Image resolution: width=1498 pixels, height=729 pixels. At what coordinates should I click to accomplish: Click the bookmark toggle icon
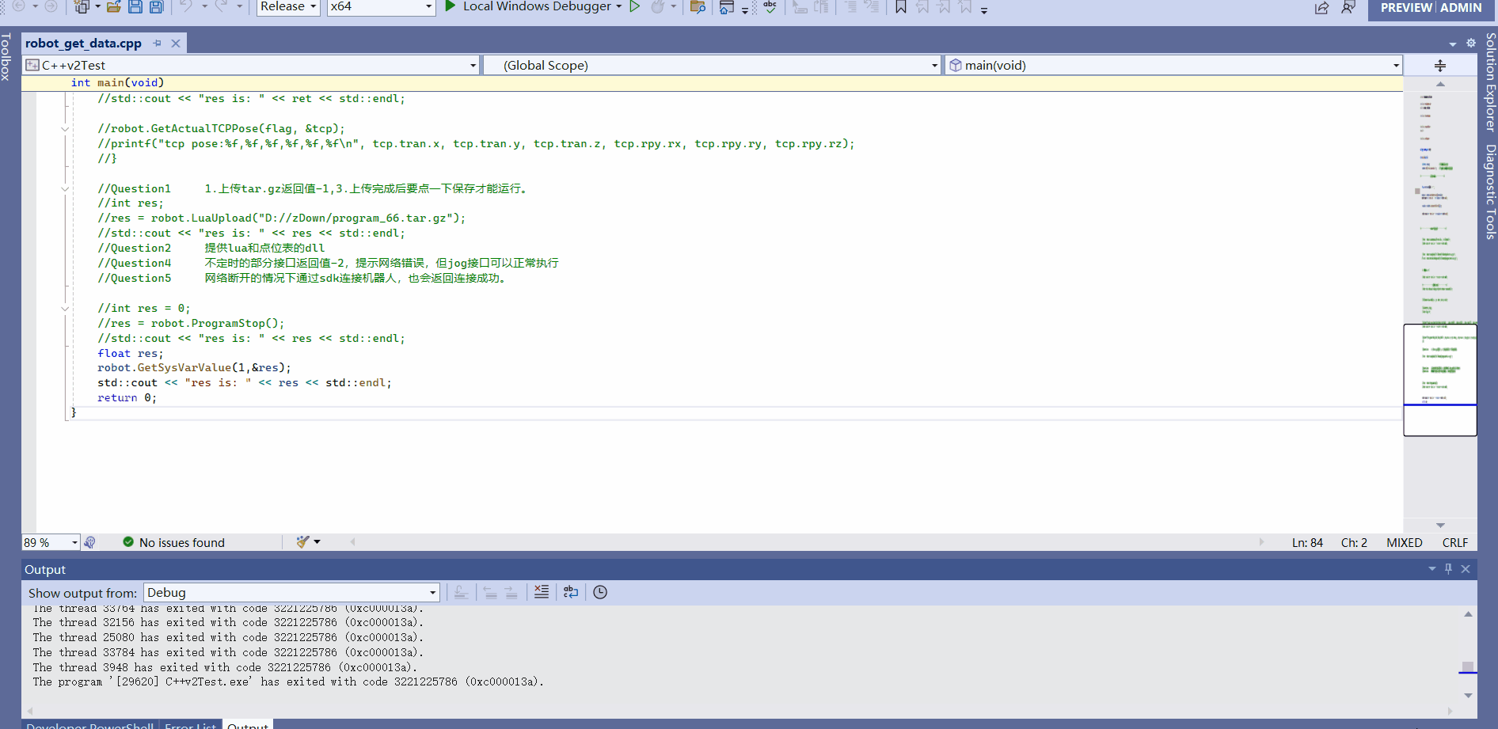point(901,7)
